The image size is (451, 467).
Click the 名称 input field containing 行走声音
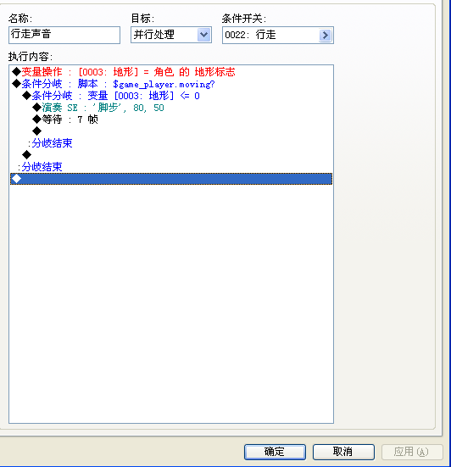click(x=64, y=35)
